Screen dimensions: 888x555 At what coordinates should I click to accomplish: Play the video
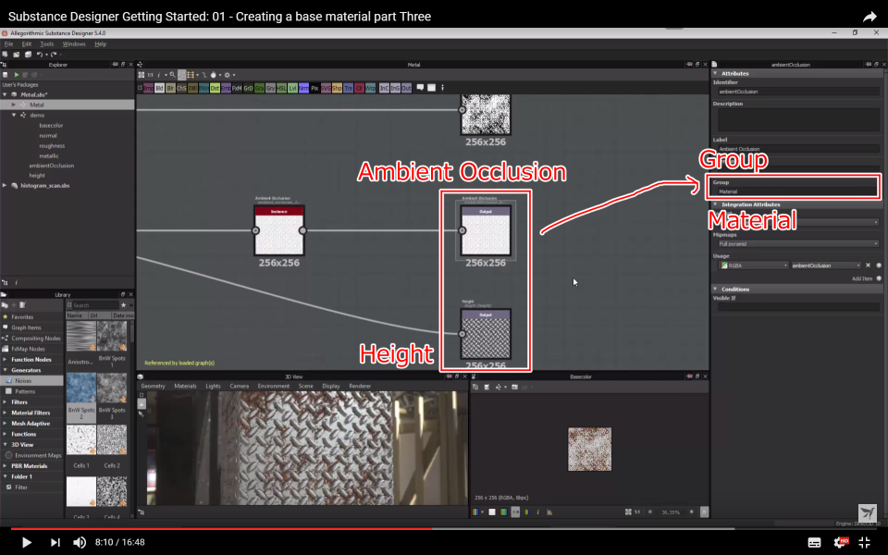(x=26, y=542)
